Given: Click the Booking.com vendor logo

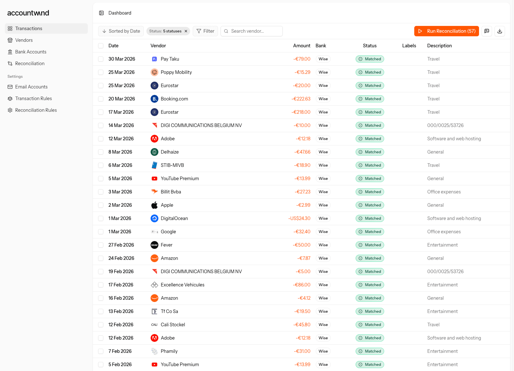Looking at the screenshot, I should click(154, 99).
